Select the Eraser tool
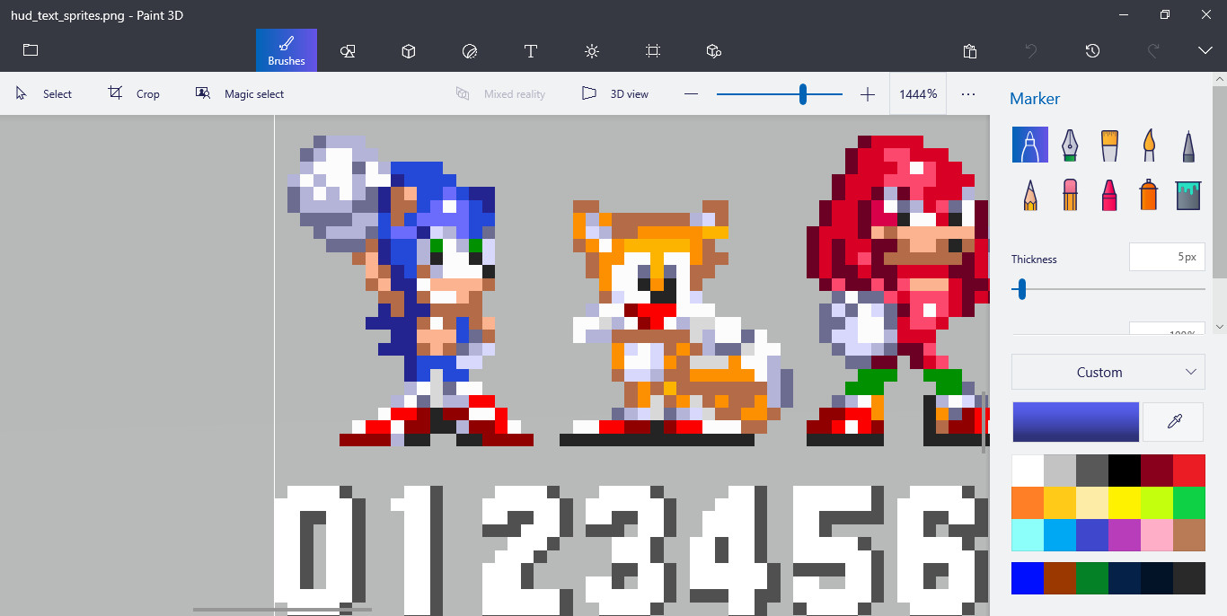This screenshot has height=616, width=1227. tap(1069, 195)
